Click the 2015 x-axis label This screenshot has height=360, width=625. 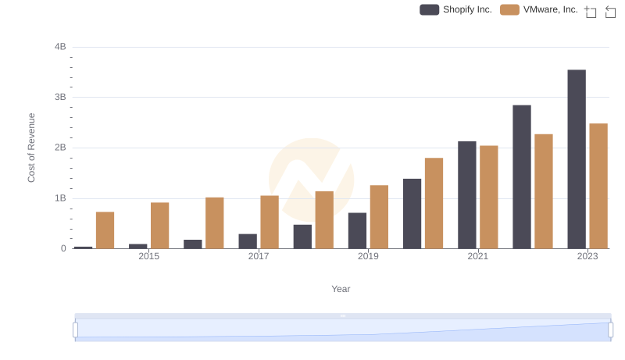tap(148, 256)
